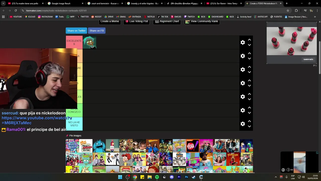Switch to the Insólito TikTok tab

tap(184, 4)
